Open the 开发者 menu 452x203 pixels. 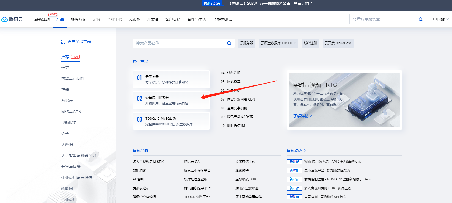153,19
